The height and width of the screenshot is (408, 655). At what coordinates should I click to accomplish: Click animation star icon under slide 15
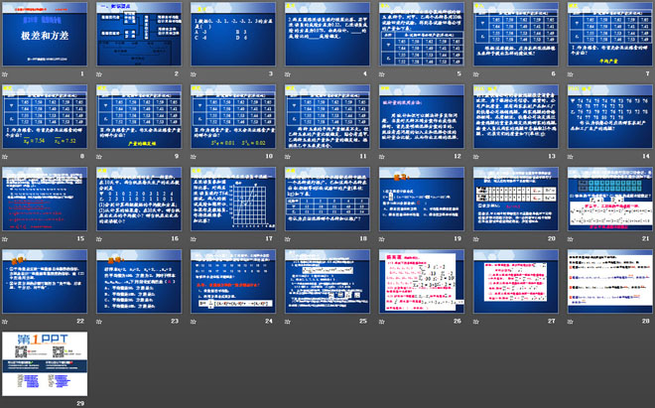[x=6, y=238]
